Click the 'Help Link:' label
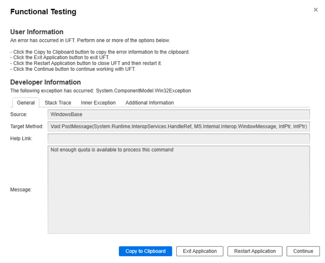This screenshot has width=325, height=263. (21, 138)
